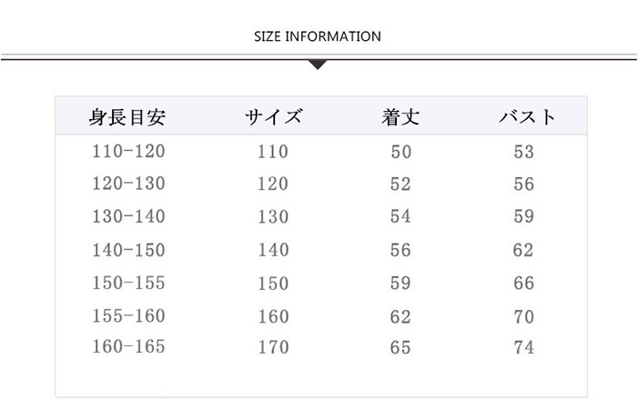Click the 140-150 height range cell

click(x=128, y=250)
